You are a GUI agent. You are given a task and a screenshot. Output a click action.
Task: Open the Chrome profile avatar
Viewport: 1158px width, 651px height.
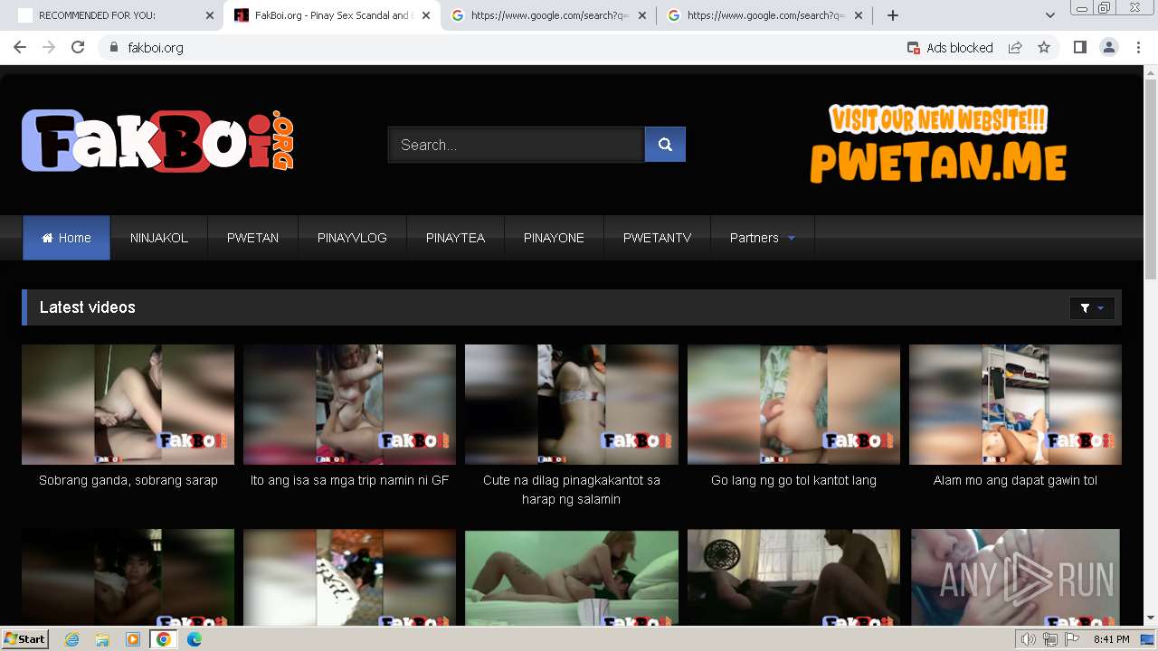pyautogui.click(x=1108, y=48)
